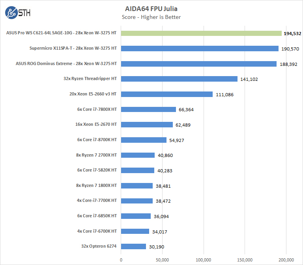Click the 32x Opteron 6274 bar
The height and width of the screenshot is (265, 303).
[133, 246]
